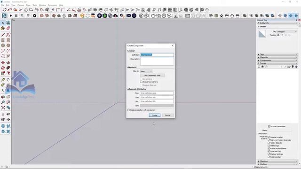Click the black gear settings icon
The width and height of the screenshot is (301, 169).
click(x=34, y=15)
